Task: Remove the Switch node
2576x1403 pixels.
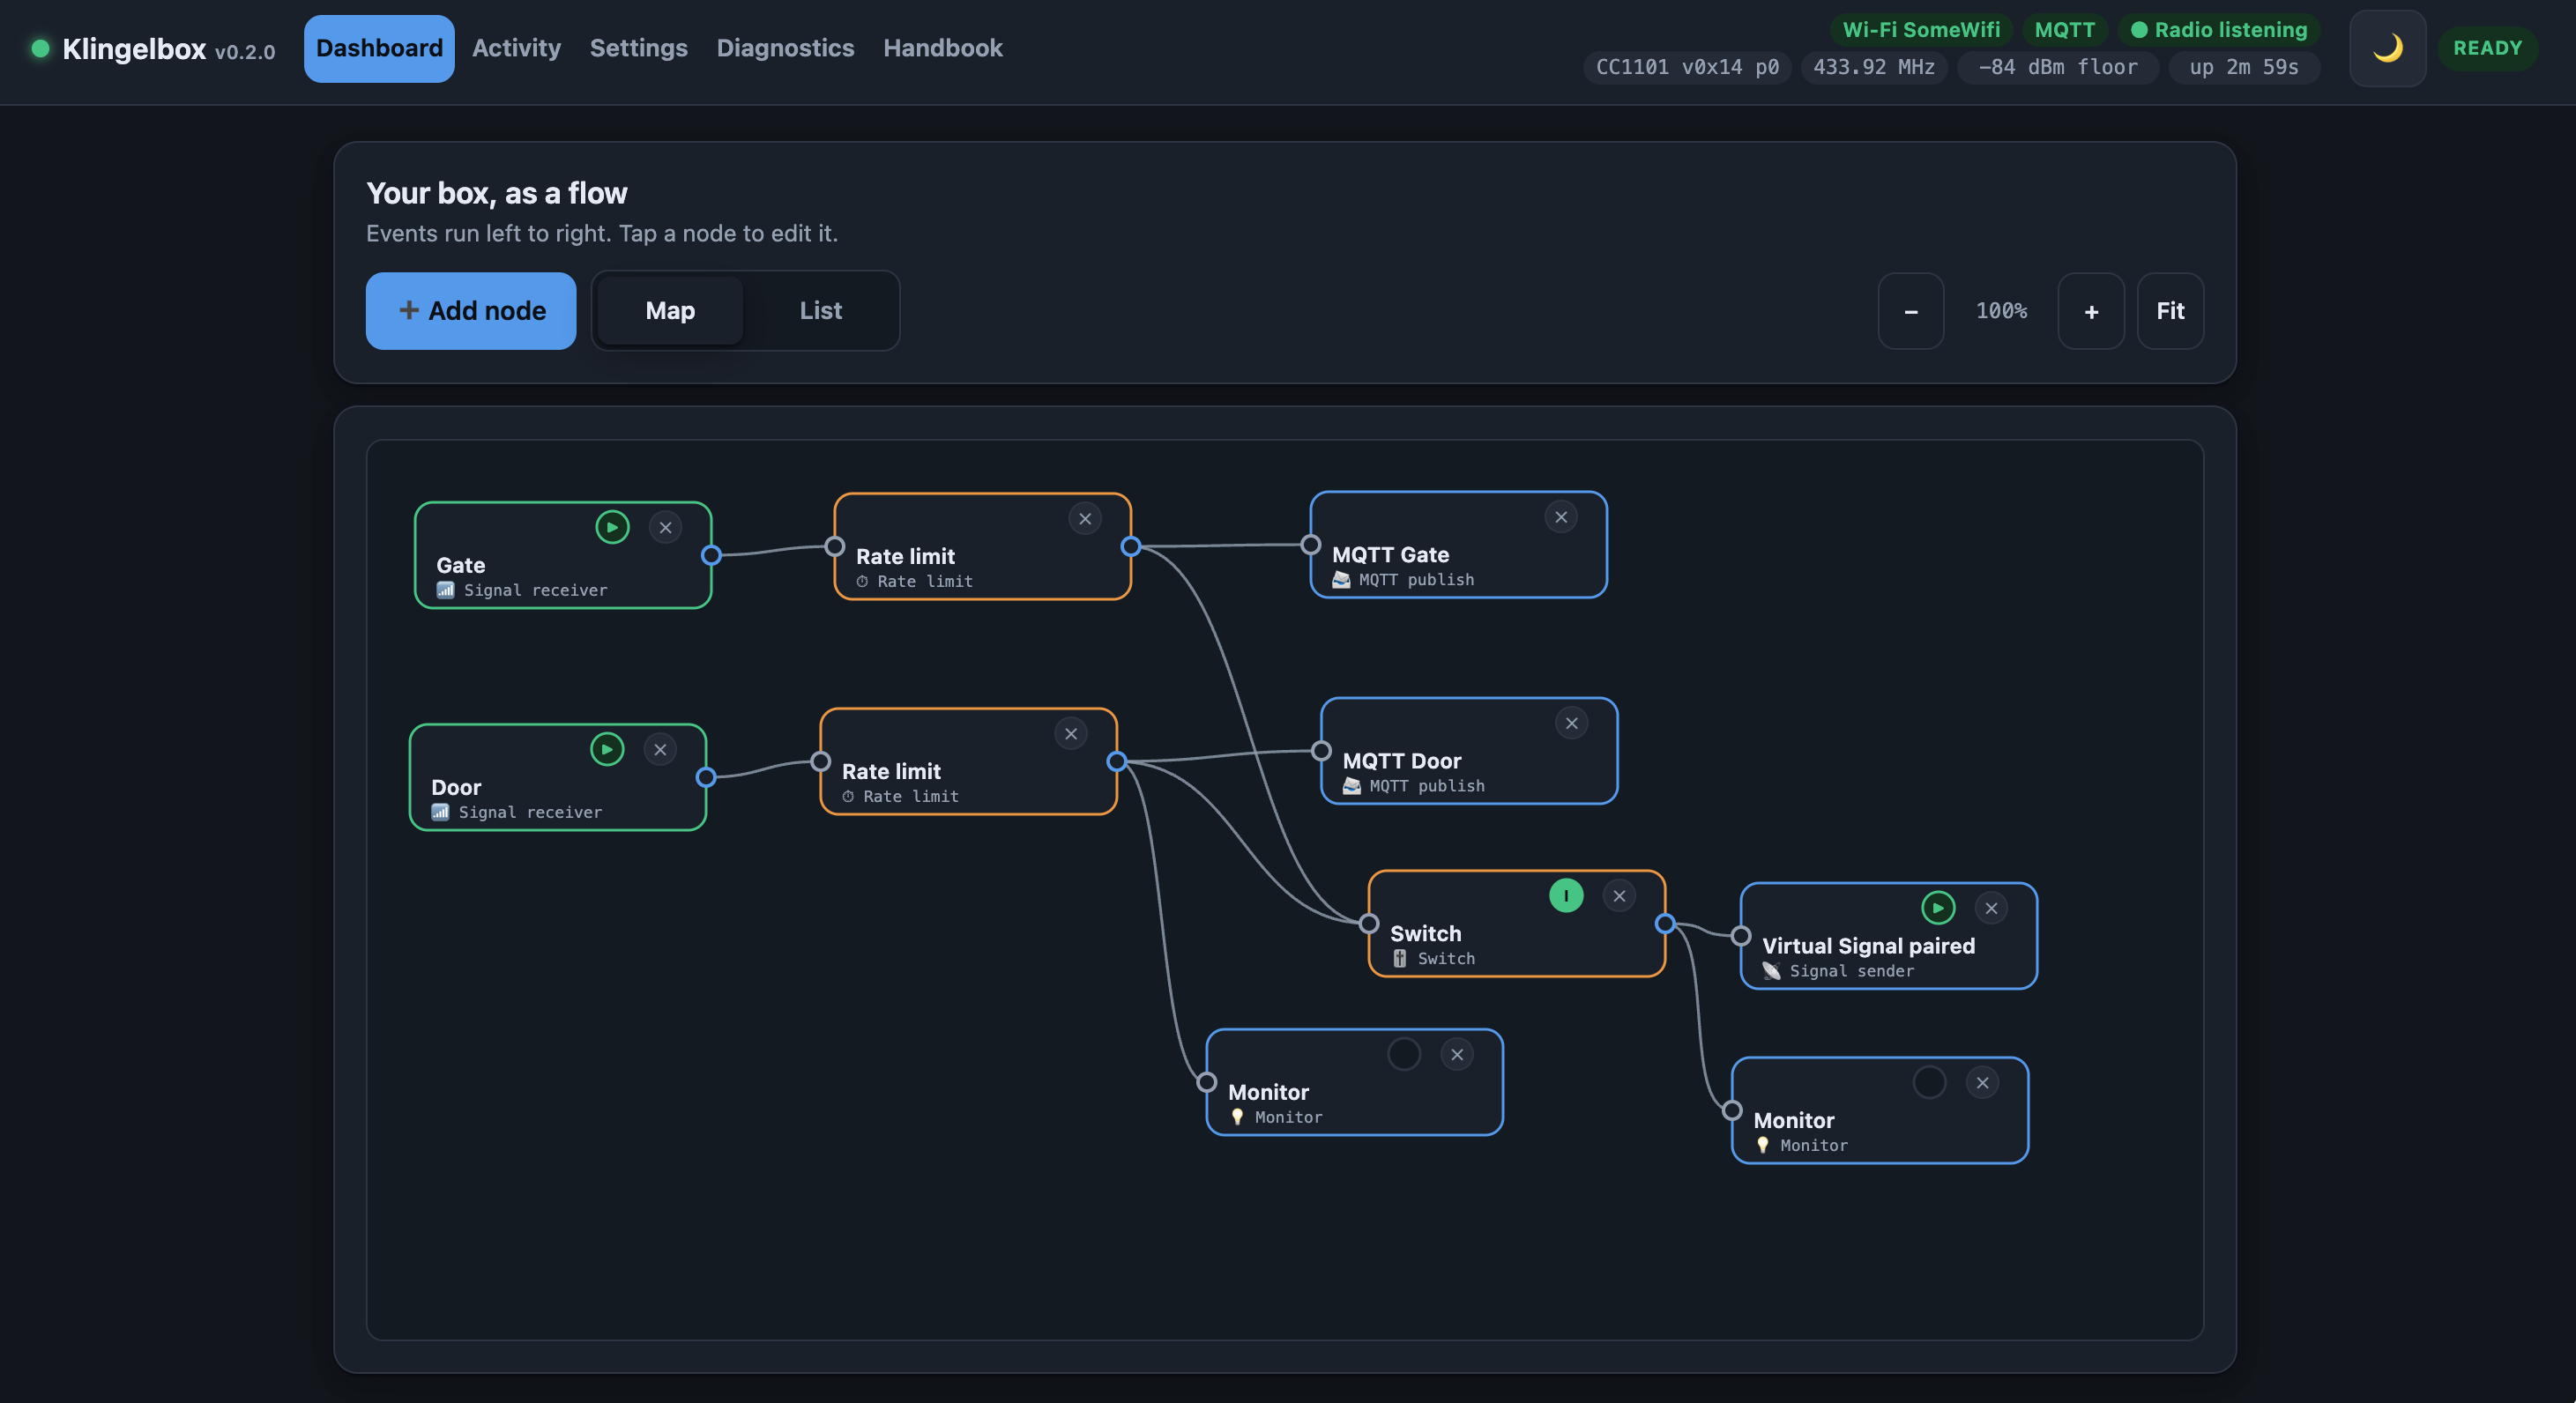Action: pos(1619,895)
